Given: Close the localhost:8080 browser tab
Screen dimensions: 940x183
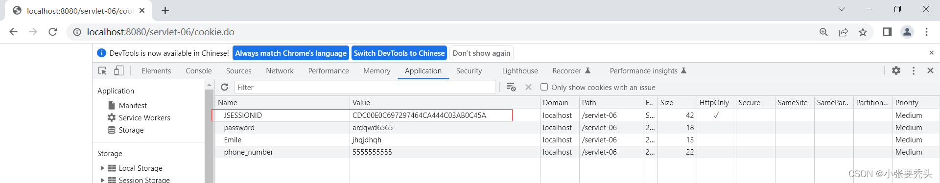Looking at the screenshot, I should coord(142,10).
